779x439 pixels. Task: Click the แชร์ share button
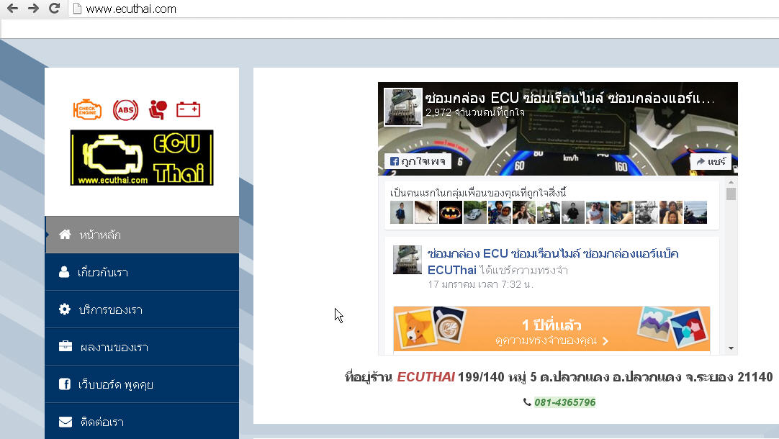[x=711, y=161]
